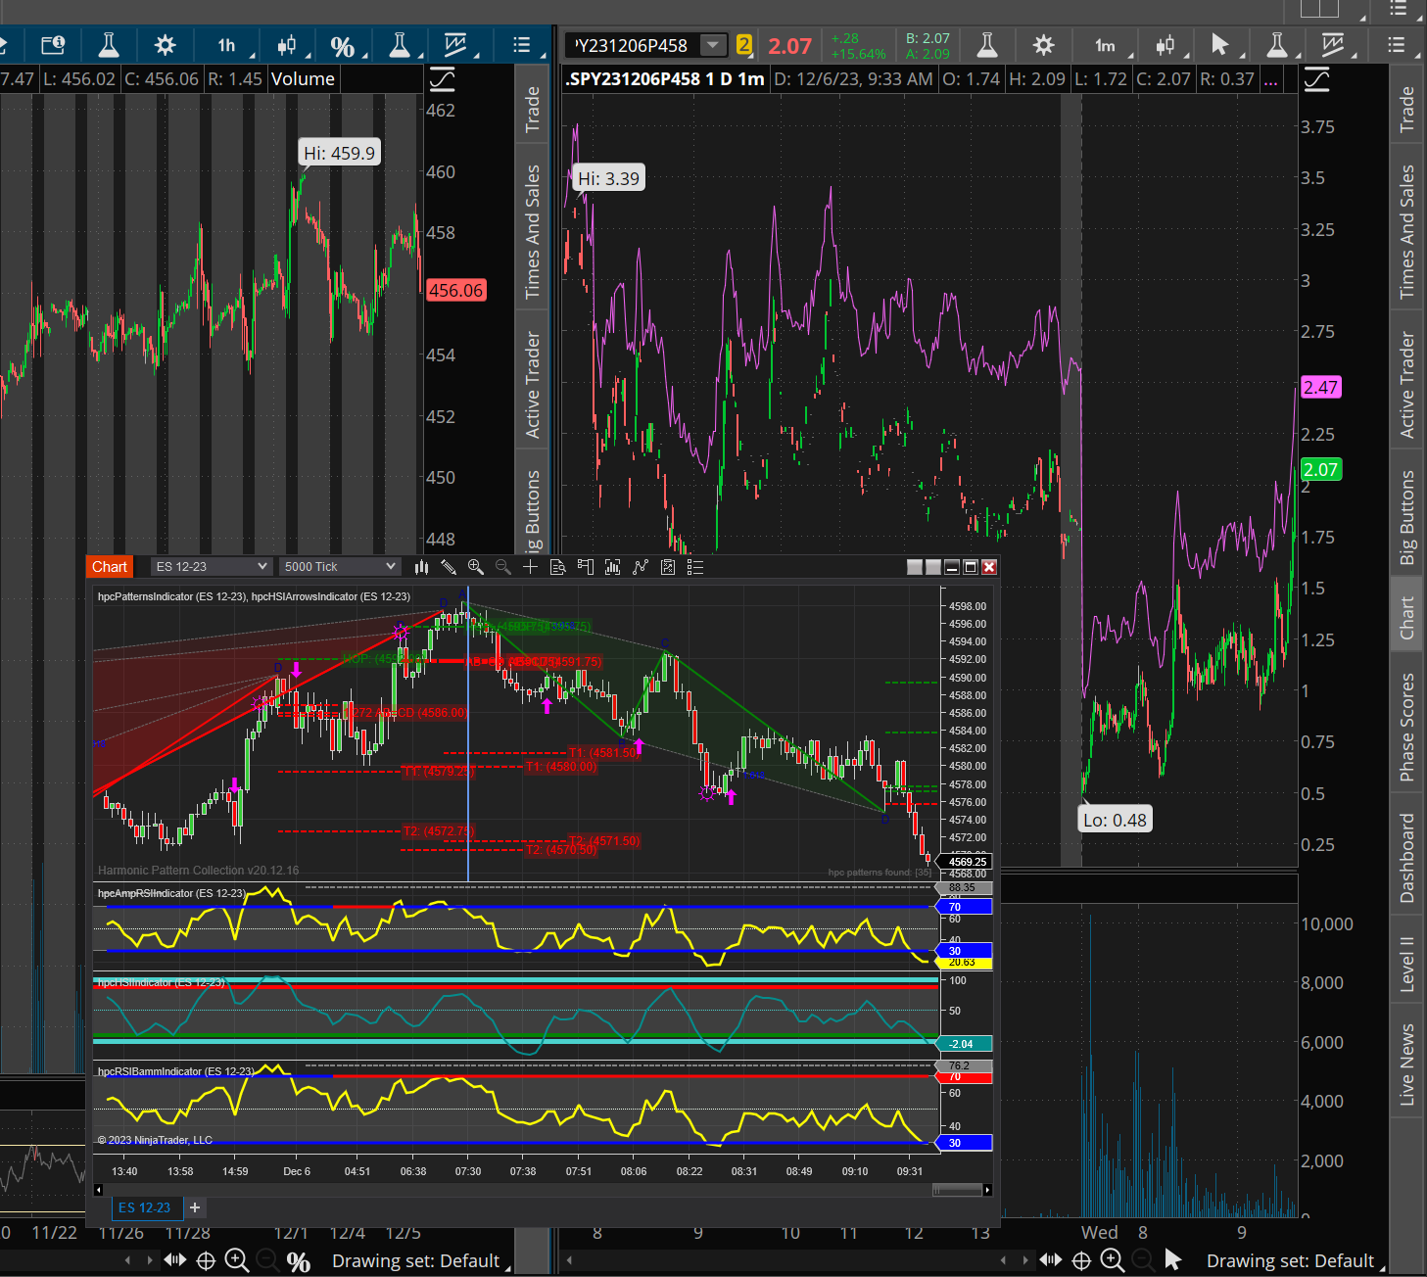The image size is (1427, 1277).
Task: Toggle the pointer cursor tool beside the 1m button
Action: coord(1219,45)
